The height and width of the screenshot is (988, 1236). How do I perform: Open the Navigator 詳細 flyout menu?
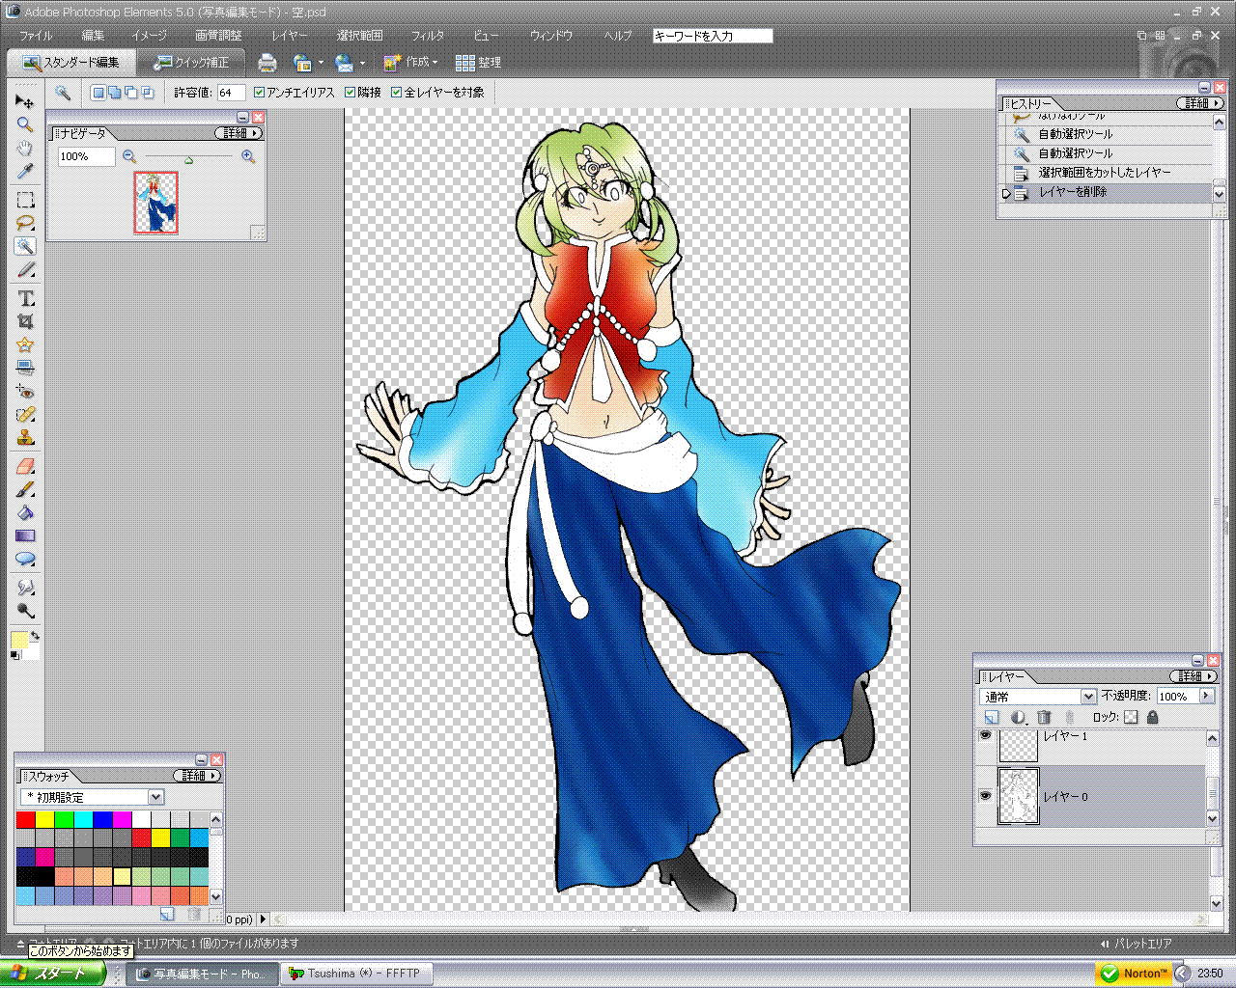click(239, 133)
